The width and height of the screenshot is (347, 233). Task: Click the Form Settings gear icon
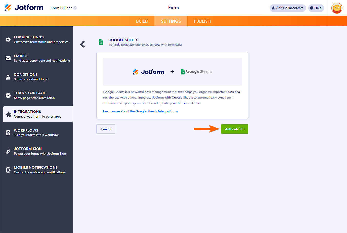[x=8, y=40]
